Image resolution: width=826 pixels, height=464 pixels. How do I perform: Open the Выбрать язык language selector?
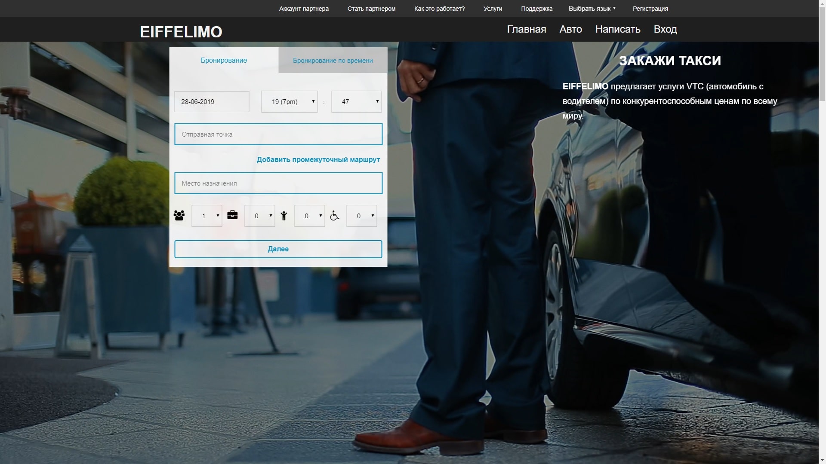tap(592, 9)
